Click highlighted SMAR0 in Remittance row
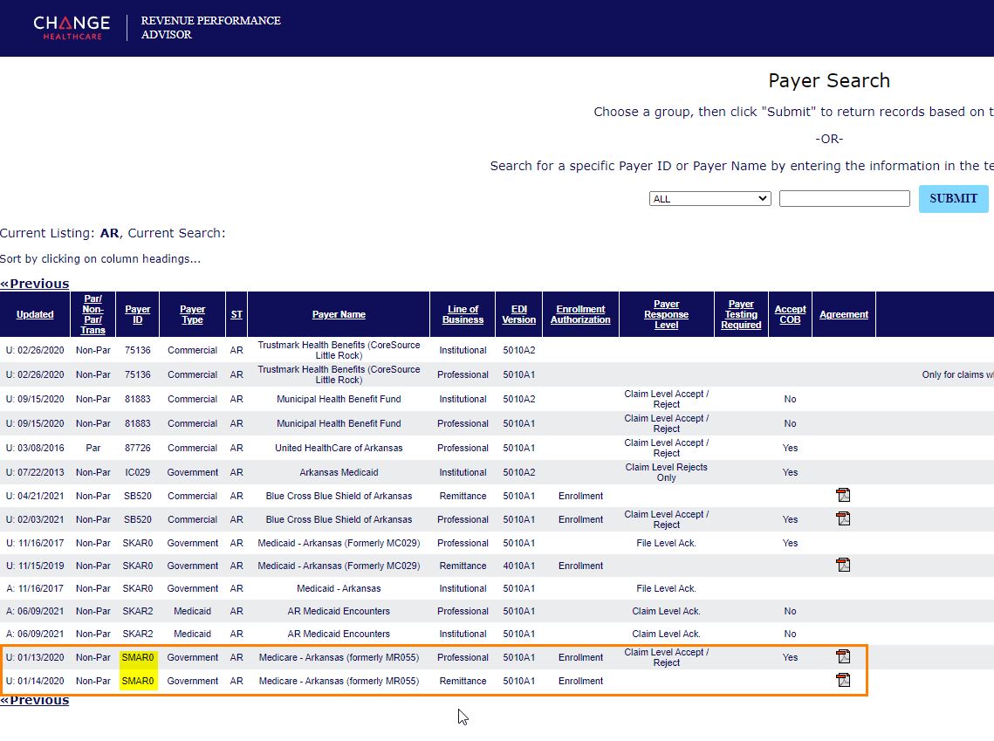Viewport: 994px width, 741px height. (138, 681)
